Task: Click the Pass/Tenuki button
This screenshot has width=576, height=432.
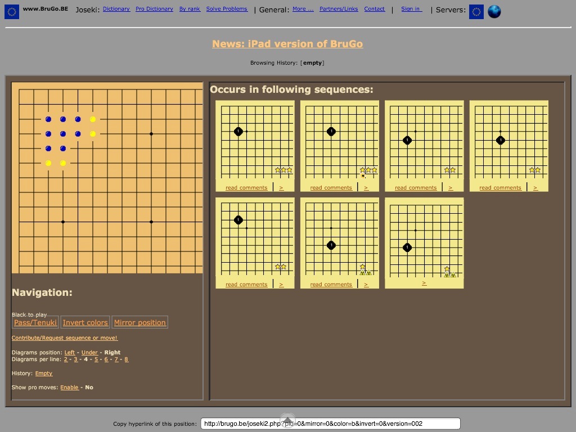Action: click(35, 322)
